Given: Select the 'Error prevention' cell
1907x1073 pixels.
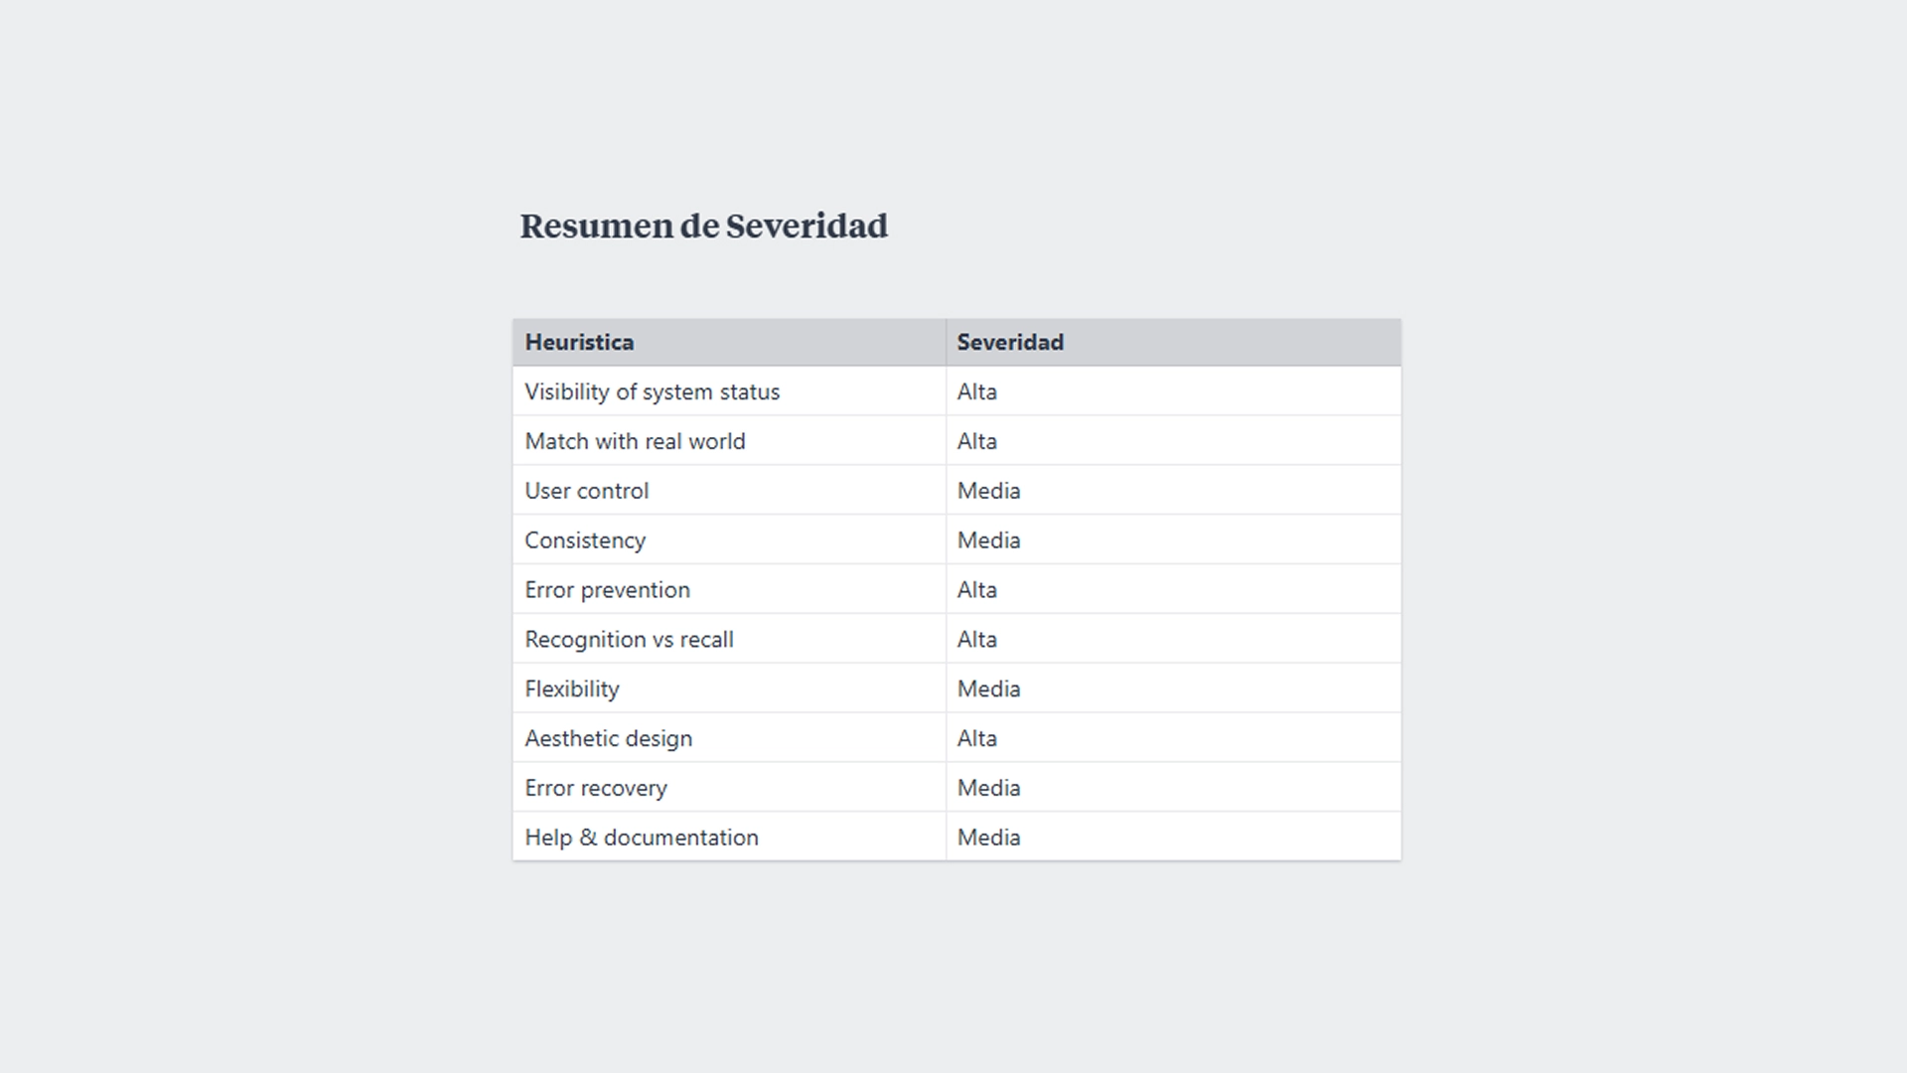Looking at the screenshot, I should [607, 591].
